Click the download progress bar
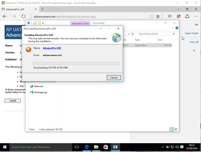The height and width of the screenshot is (152, 201). [x=76, y=63]
